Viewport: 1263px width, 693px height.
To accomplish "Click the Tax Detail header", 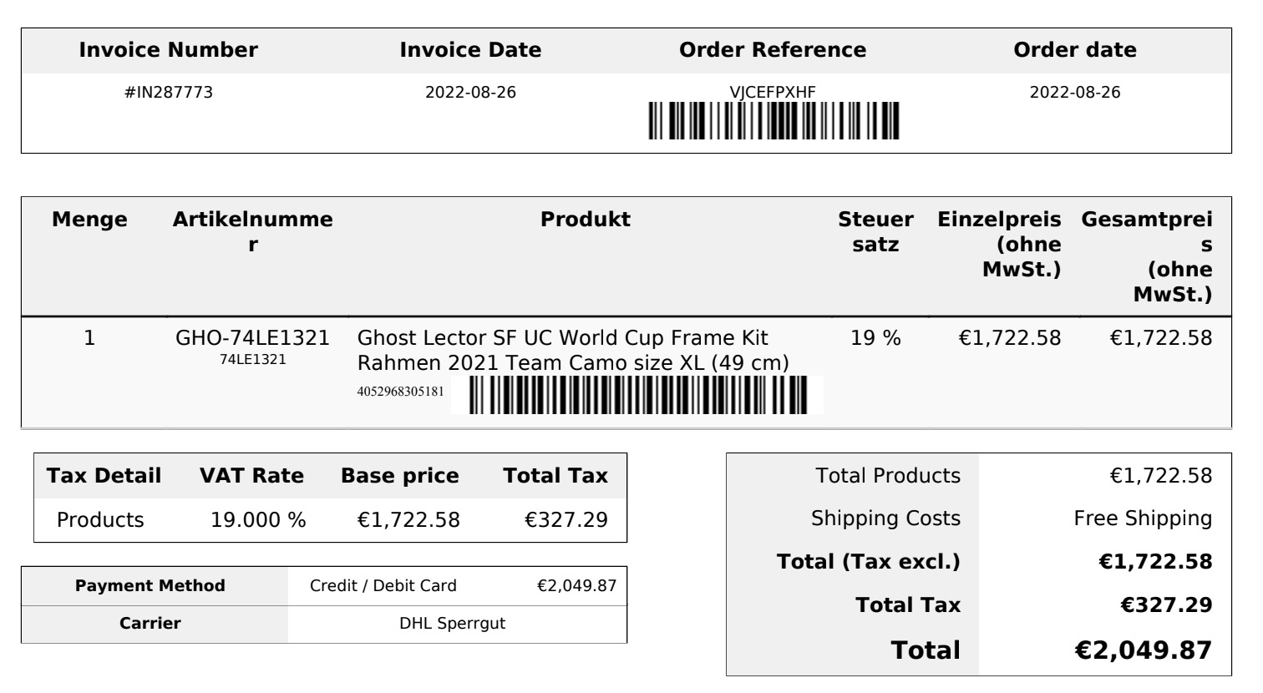I will click(104, 476).
